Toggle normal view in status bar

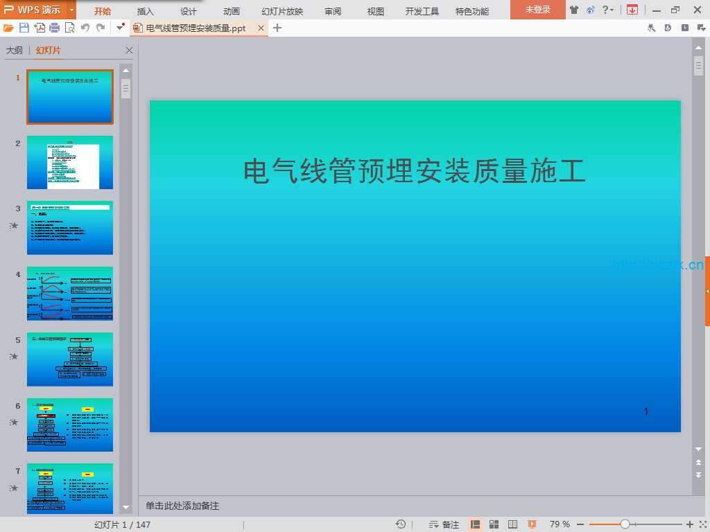tap(476, 524)
